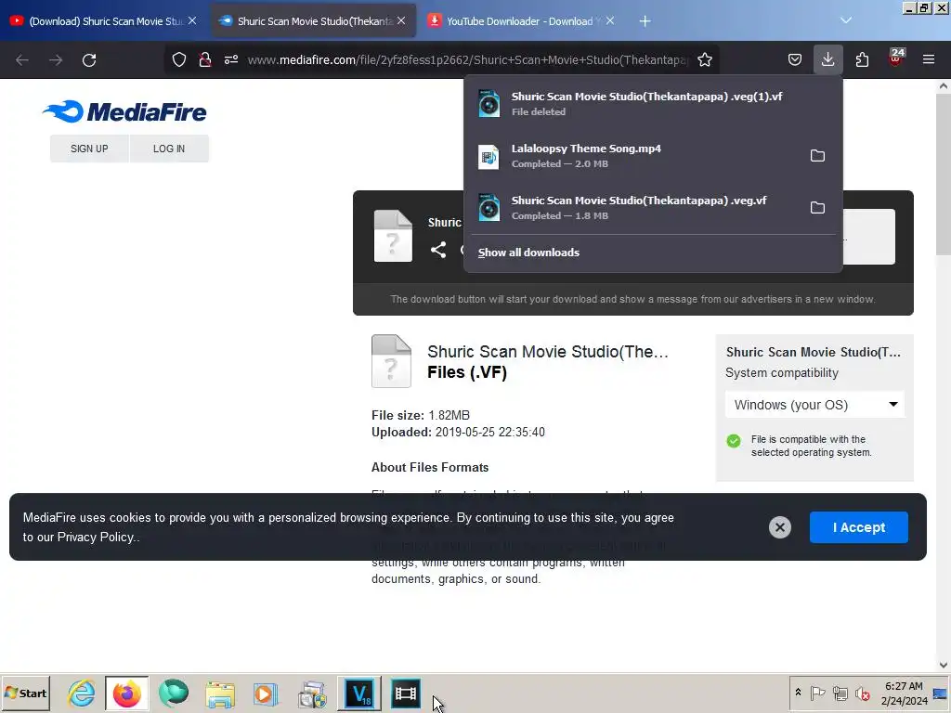951x713 pixels.
Task: Click the file icon beside Files (.VF) heading
Action: [391, 361]
